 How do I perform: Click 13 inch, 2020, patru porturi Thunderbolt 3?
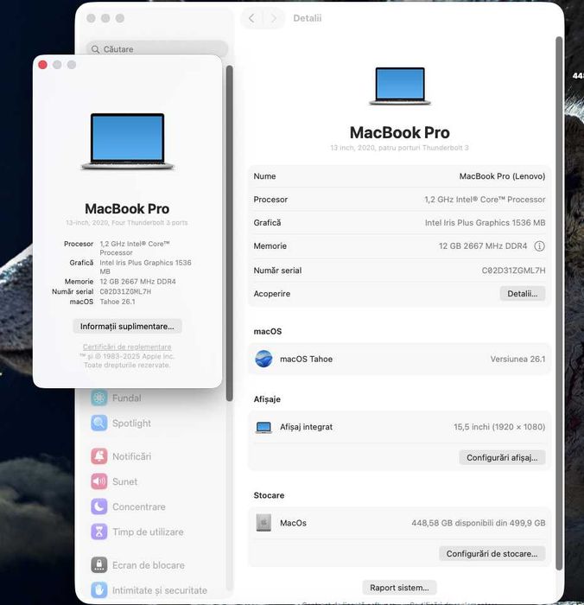[399, 148]
